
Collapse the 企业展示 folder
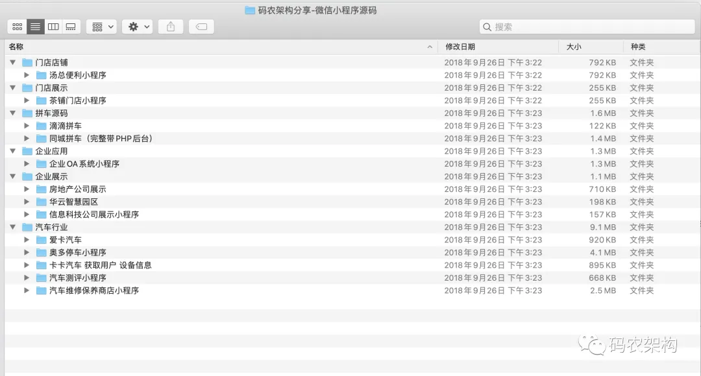[13, 176]
